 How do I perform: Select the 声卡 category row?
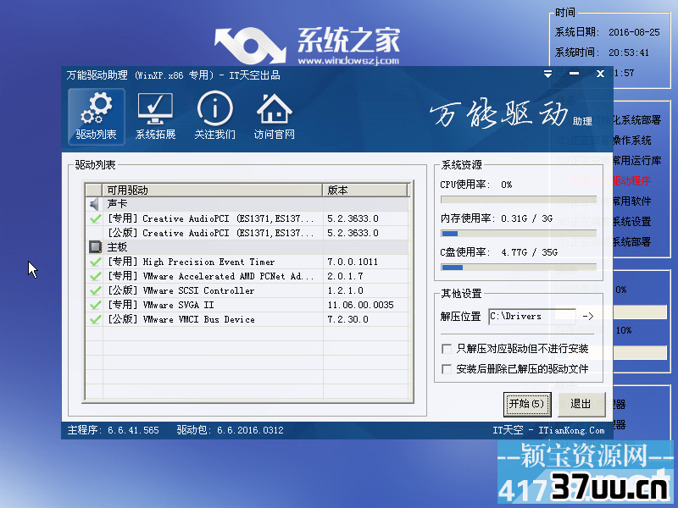point(247,204)
